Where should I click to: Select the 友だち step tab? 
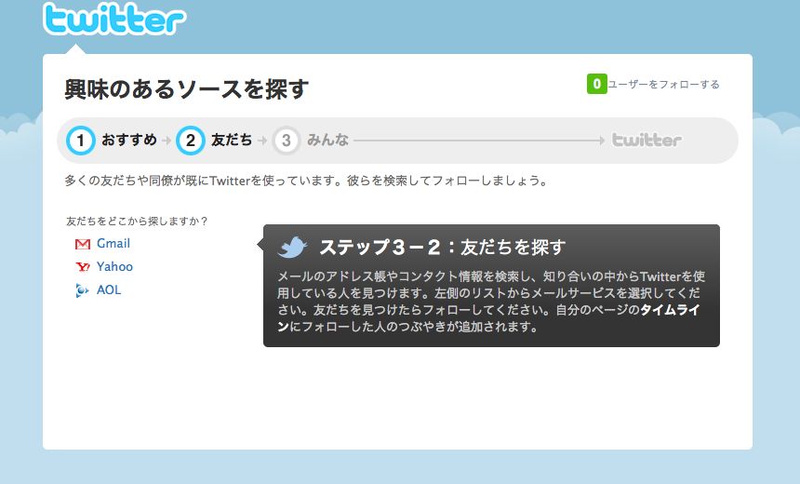232,140
